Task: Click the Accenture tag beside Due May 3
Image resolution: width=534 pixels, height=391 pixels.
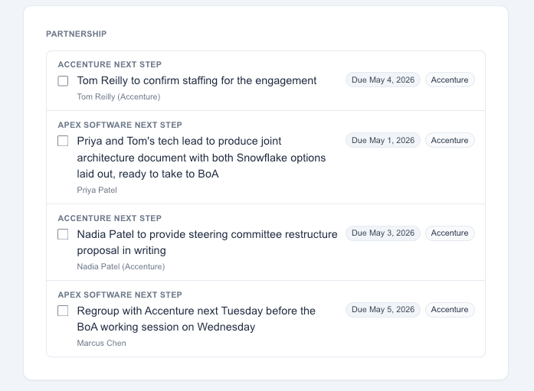Action: point(450,233)
